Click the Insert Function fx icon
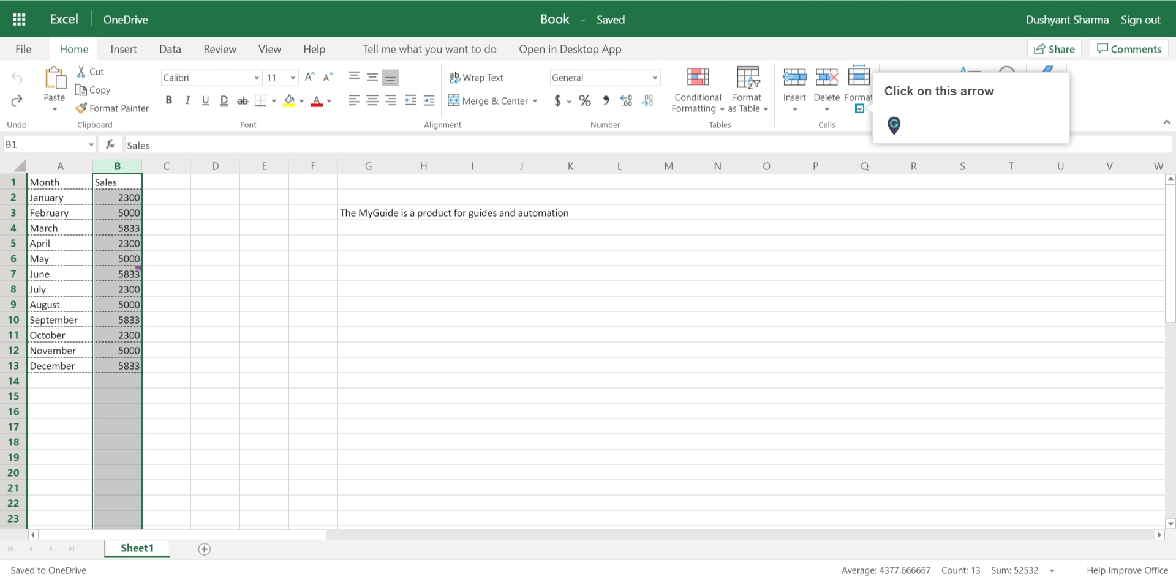Screen dimensions: 1176x577 point(110,144)
